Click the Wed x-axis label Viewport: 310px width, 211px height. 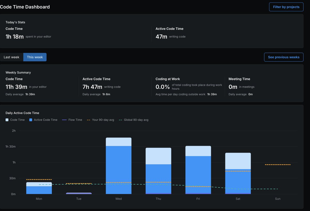pyautogui.click(x=119, y=199)
